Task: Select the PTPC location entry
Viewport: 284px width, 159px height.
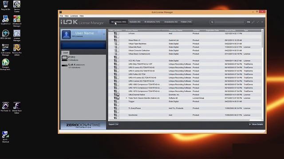Action: [83, 58]
